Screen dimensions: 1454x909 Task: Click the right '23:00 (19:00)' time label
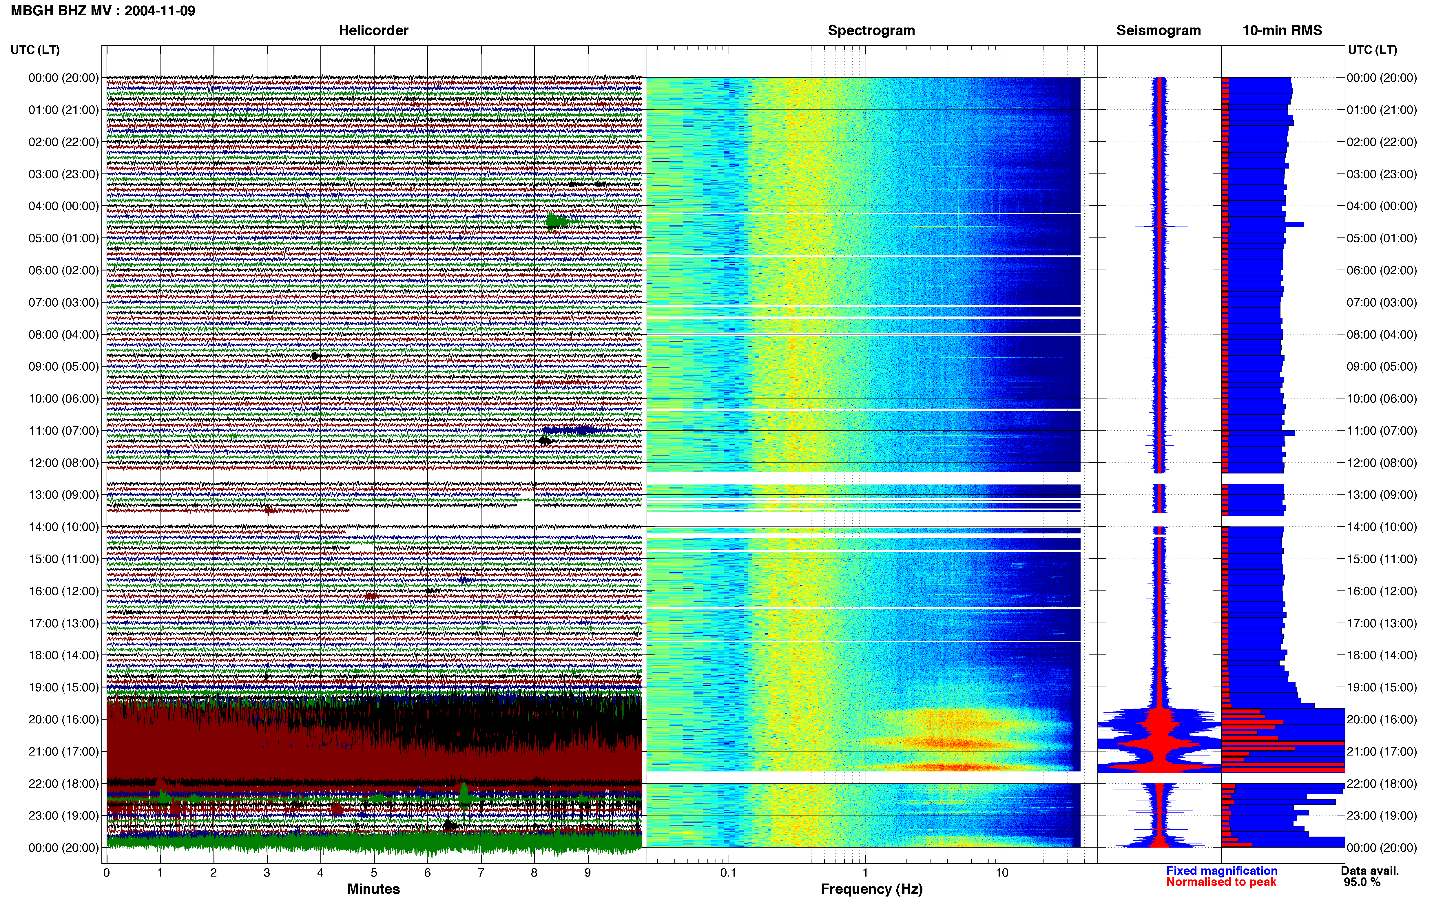1382,816
